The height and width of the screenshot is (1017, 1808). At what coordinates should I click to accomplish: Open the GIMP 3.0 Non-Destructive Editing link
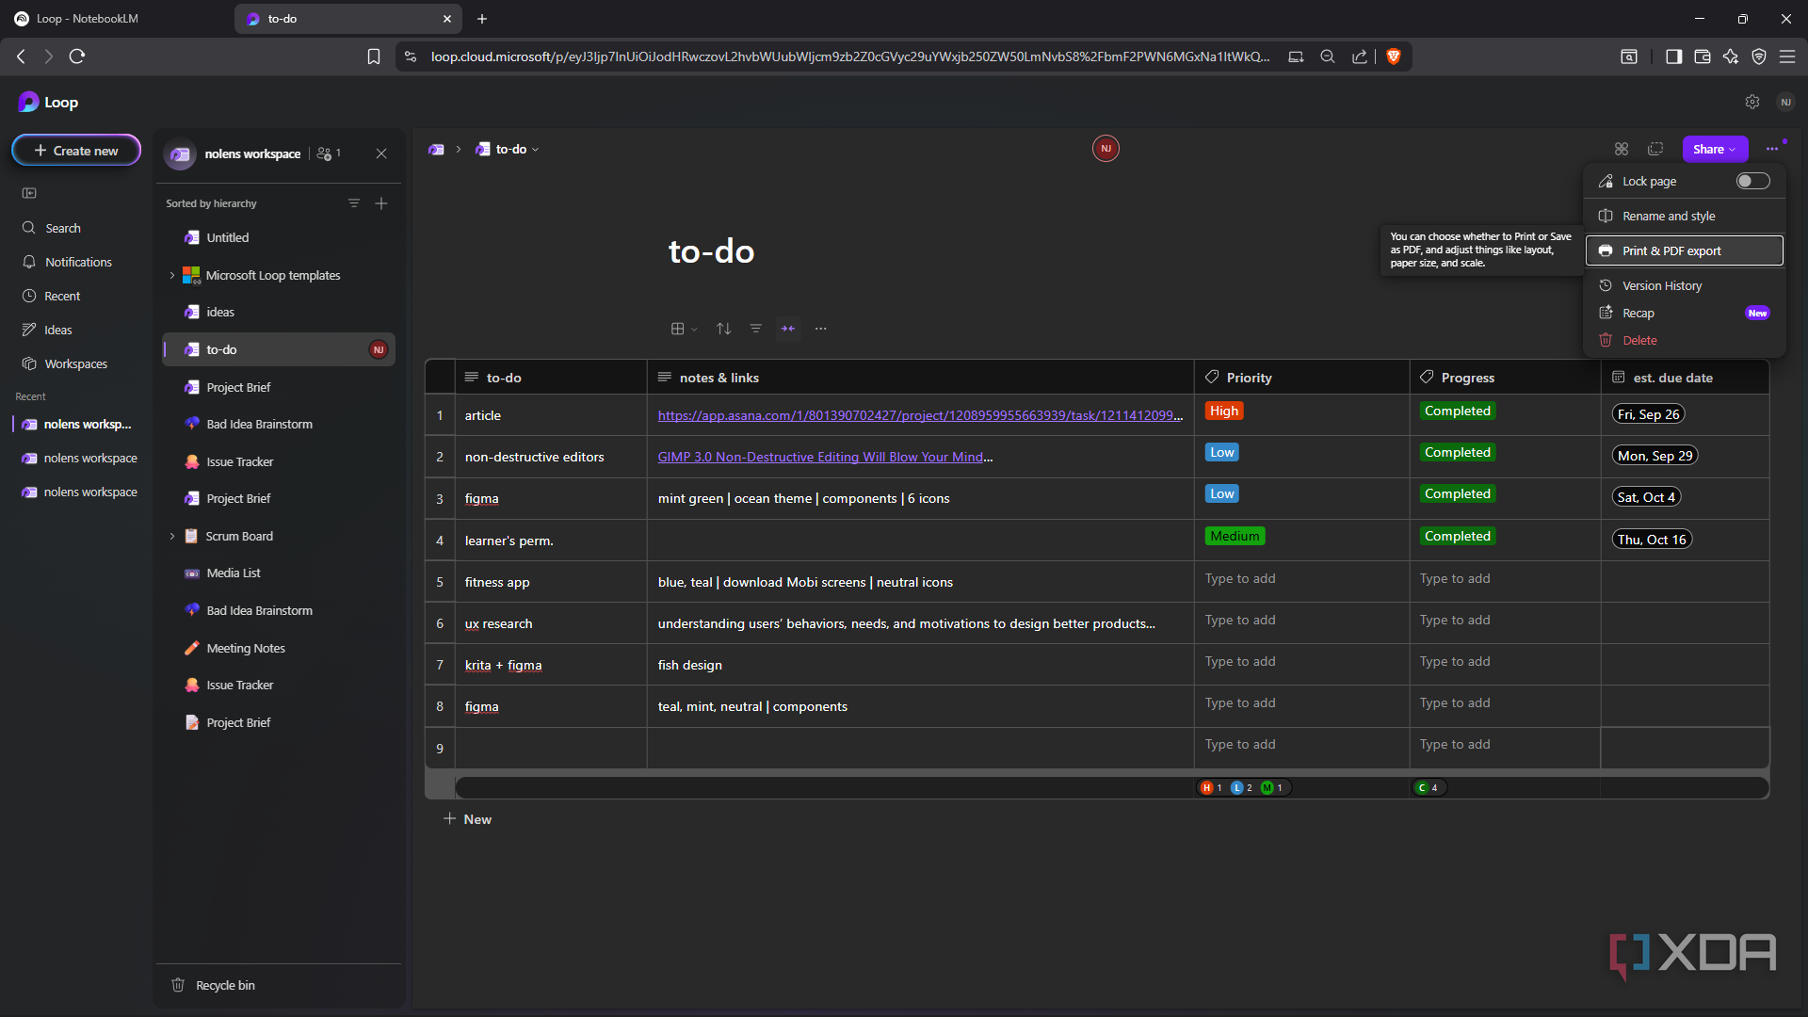[821, 457]
